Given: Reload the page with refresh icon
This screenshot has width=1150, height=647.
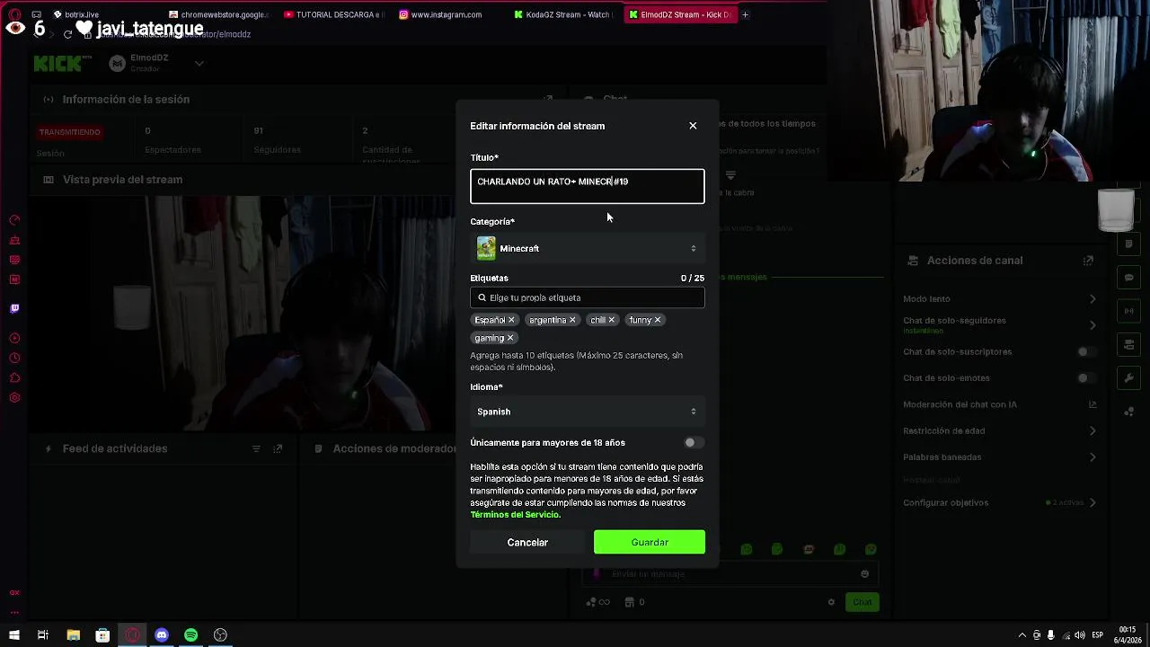Looking at the screenshot, I should (67, 34).
